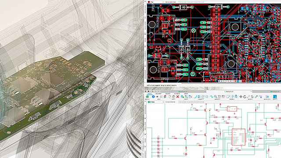
Task: Expand the VIEW group dropdown label
Action: pos(159,99)
